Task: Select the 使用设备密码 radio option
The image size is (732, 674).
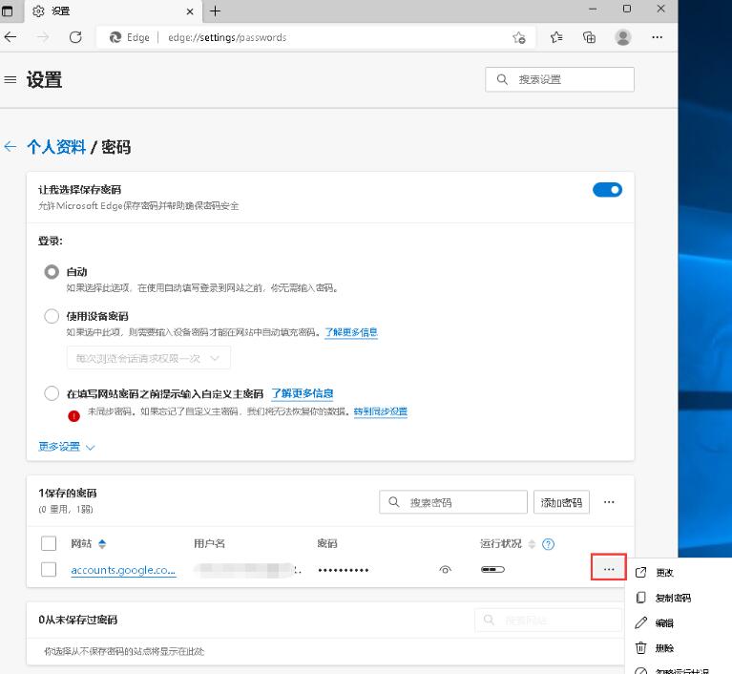Action: (x=52, y=316)
